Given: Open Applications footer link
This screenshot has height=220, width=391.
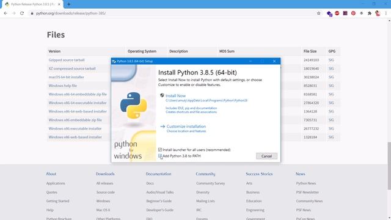Looking at the screenshot, I should point(56,183).
